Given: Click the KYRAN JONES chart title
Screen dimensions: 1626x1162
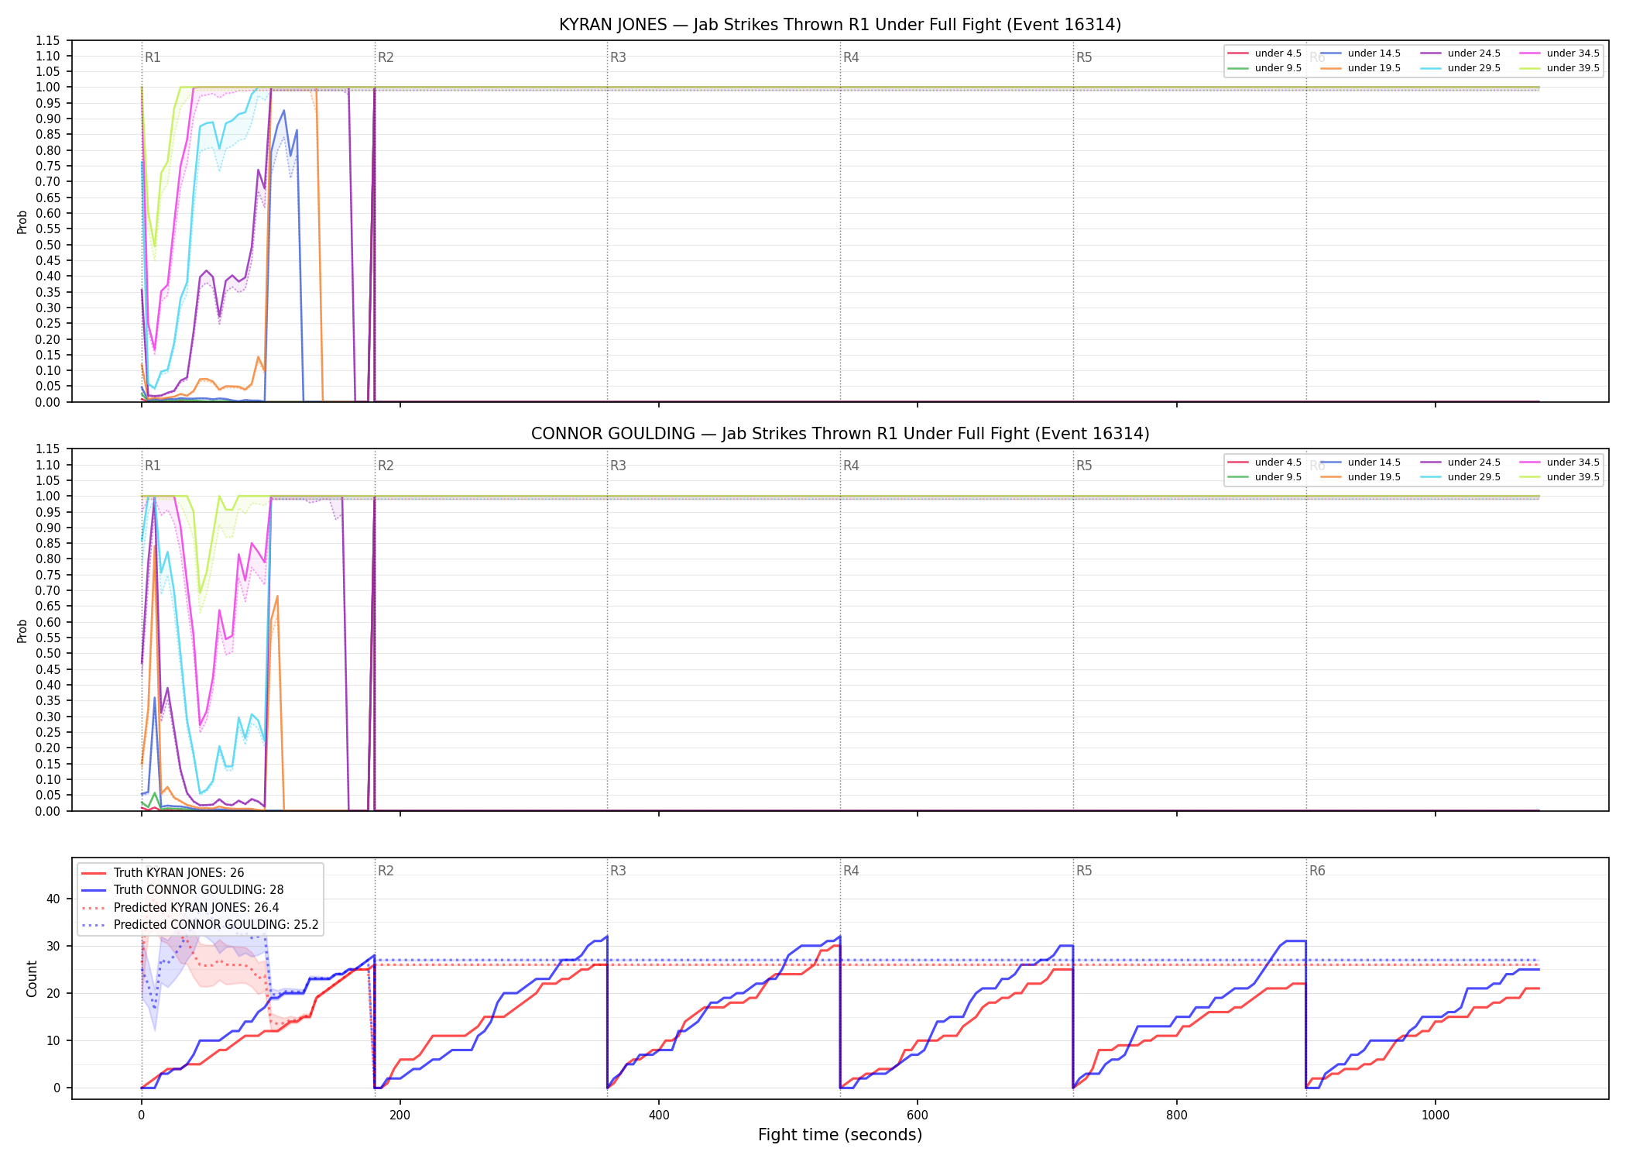Looking at the screenshot, I should click(x=840, y=25).
